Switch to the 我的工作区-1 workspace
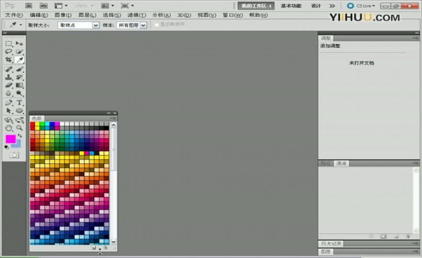Image resolution: width=422 pixels, height=258 pixels. point(256,6)
